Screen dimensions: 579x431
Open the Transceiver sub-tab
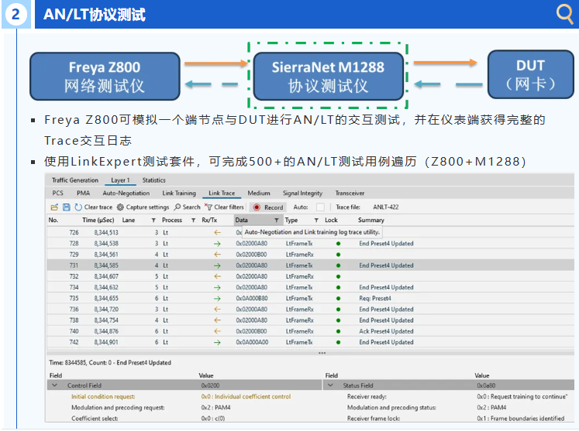(x=350, y=193)
